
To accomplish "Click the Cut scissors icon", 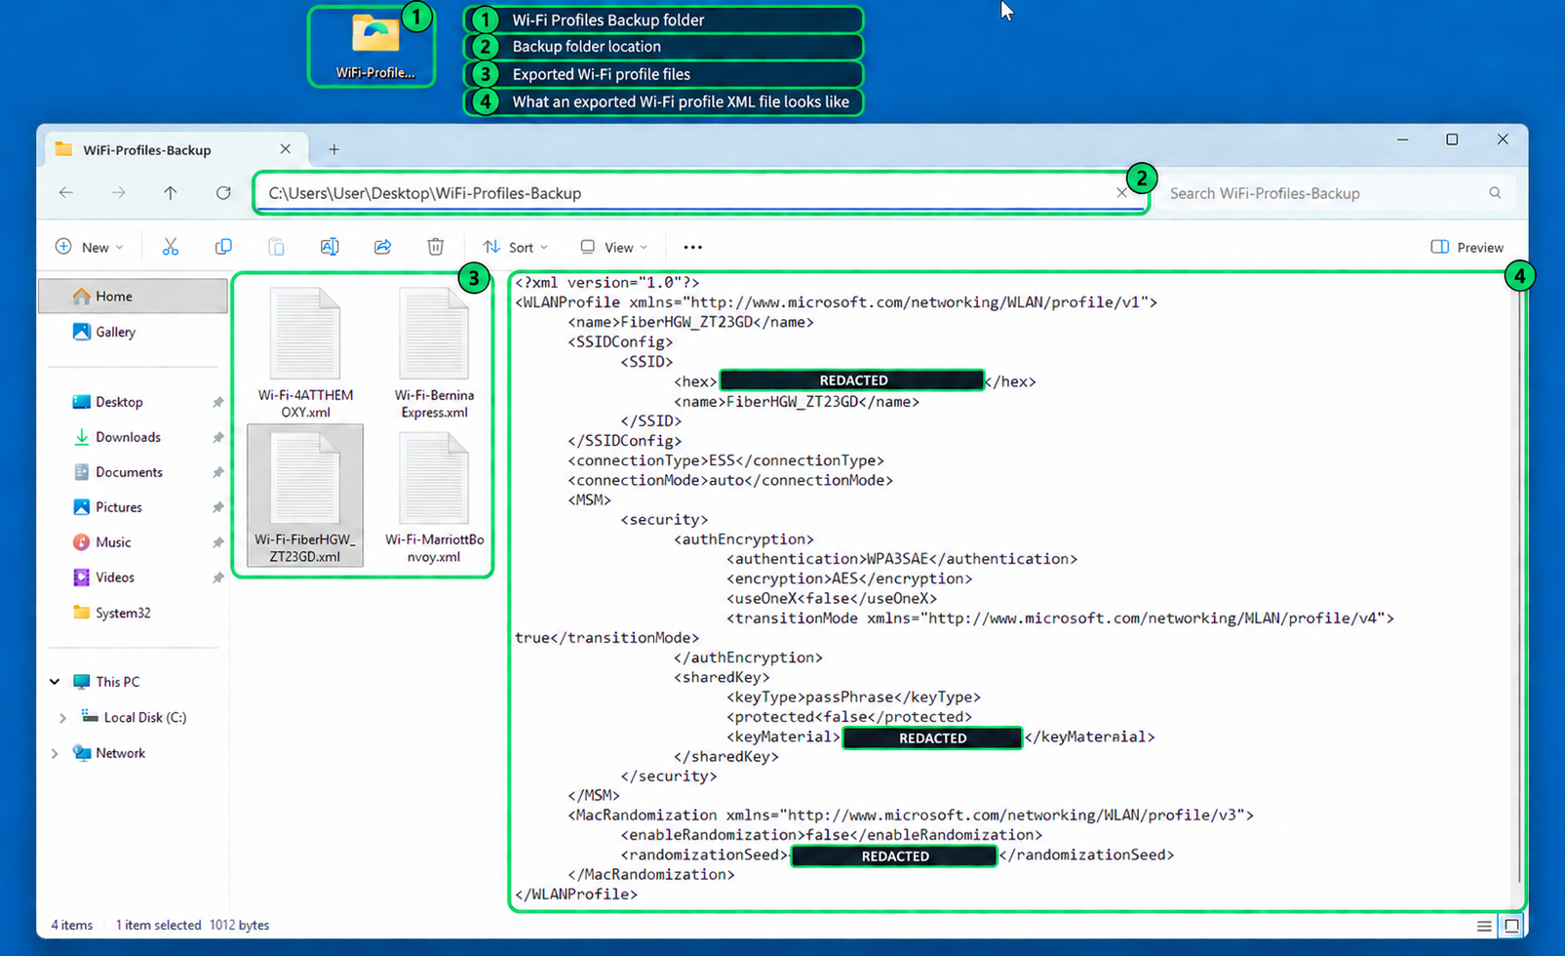I will [171, 247].
